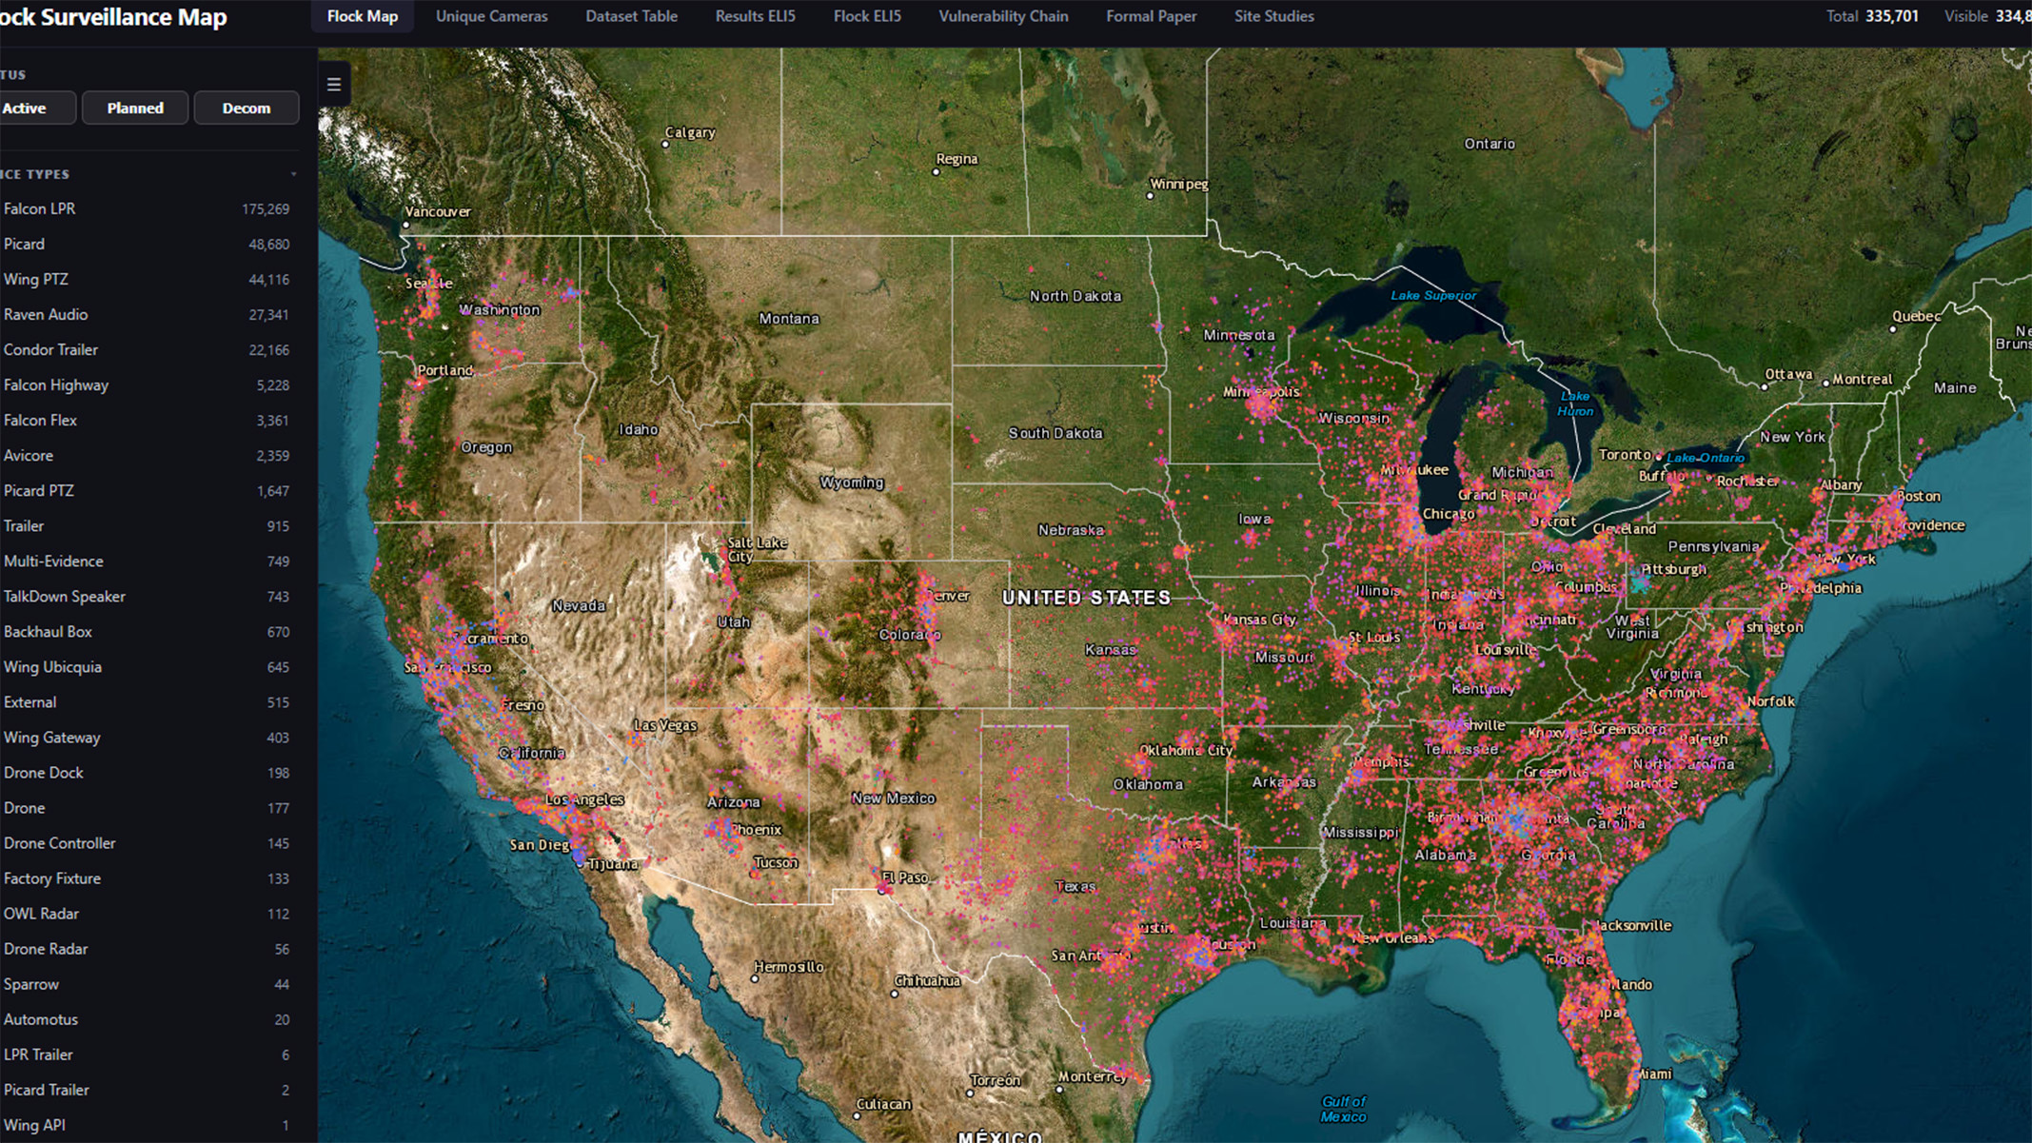Select the External device type
This screenshot has height=1143, width=2032.
coord(148,701)
